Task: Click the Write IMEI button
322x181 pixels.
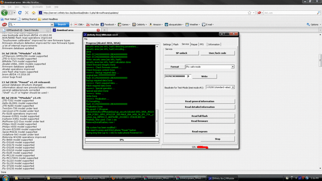Action: (204, 76)
